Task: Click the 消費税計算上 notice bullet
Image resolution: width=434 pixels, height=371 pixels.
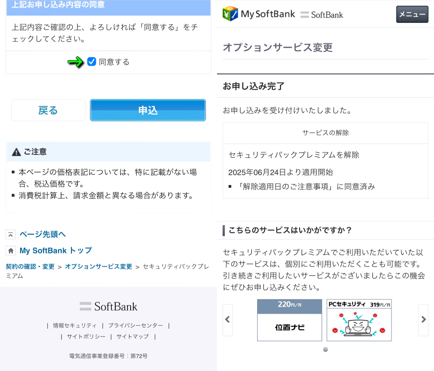Action: coord(106,195)
